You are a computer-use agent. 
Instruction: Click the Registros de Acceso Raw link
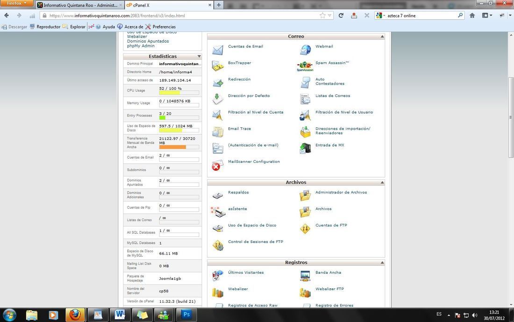click(x=253, y=305)
